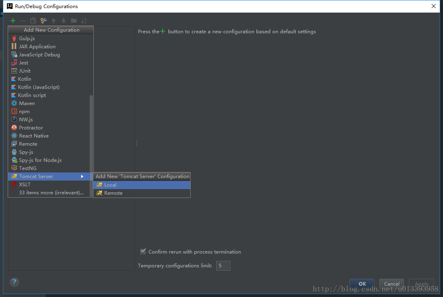Click the 'XSLT' label text
The height and width of the screenshot is (297, 443).
tap(25, 185)
